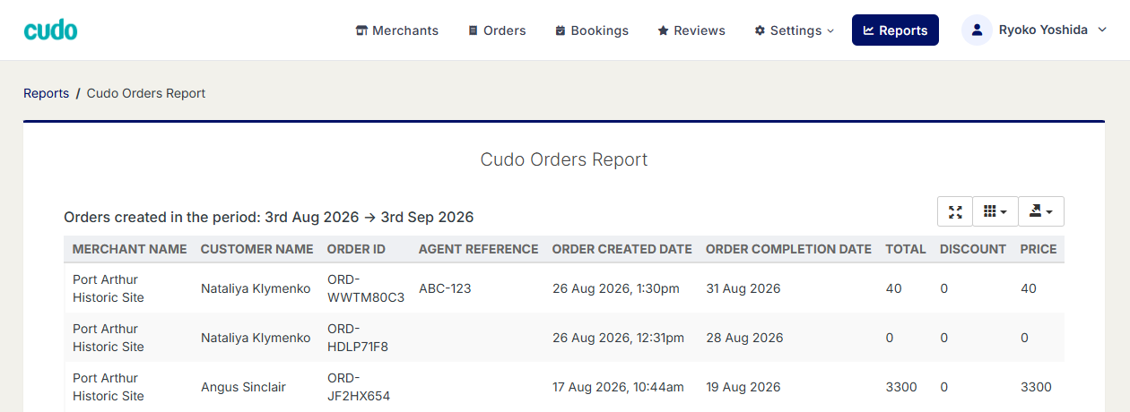Open the Merchants menu item
Image resolution: width=1130 pixels, height=412 pixels.
tap(397, 30)
